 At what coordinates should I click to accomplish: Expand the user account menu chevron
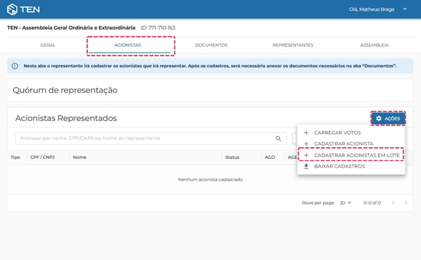(x=405, y=9)
